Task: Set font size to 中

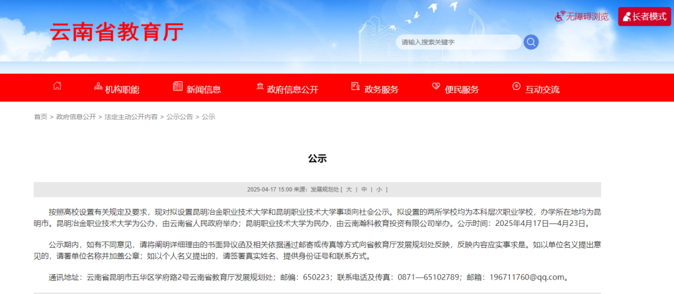Action: [x=364, y=190]
